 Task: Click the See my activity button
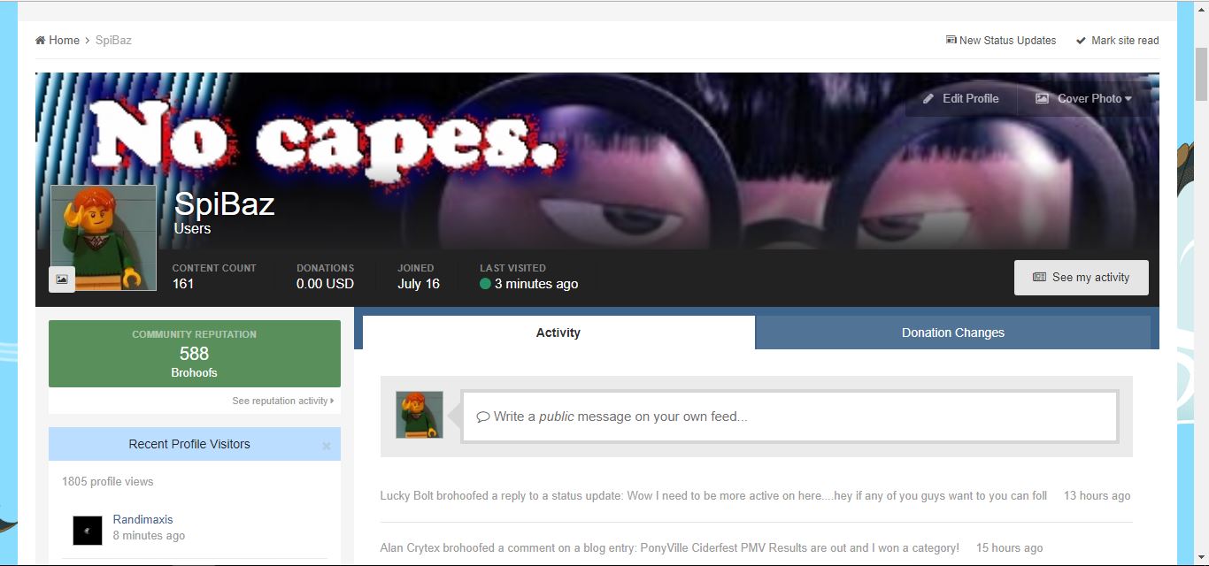(x=1082, y=278)
